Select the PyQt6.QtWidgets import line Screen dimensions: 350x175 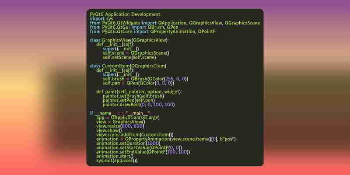click(175, 23)
